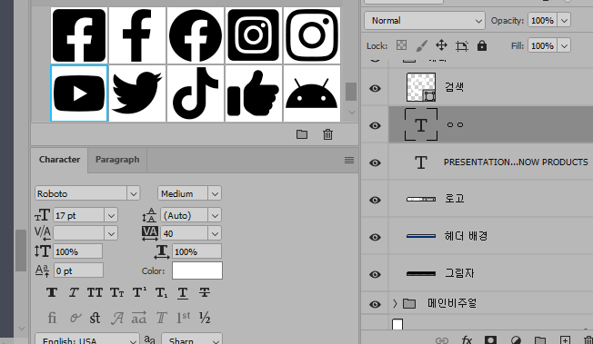Open the kerning dropdown arrow
593x344 pixels.
coord(111,234)
